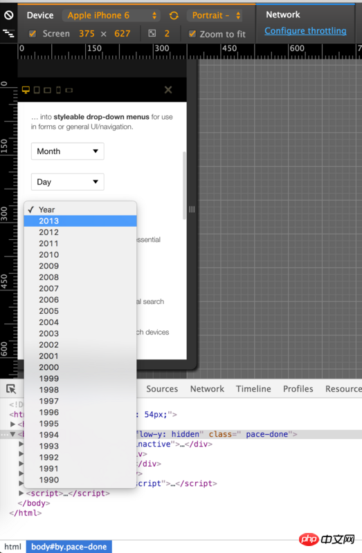Click the Network throttling label

(283, 15)
